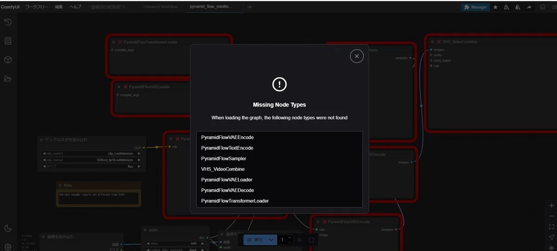Viewport: 557px width, 251px height.
Task: Collapse the VHS_VideoCombine node dot
Action: coord(432,42)
